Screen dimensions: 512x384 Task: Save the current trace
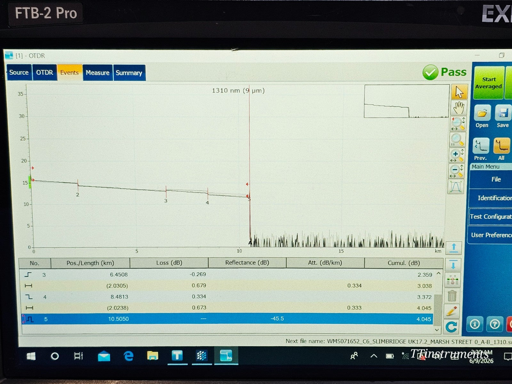pos(503,116)
